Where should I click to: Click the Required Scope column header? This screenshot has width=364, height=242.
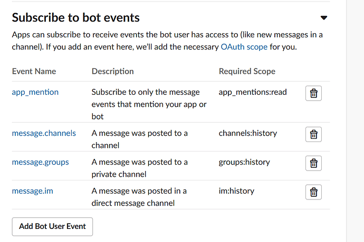(247, 71)
